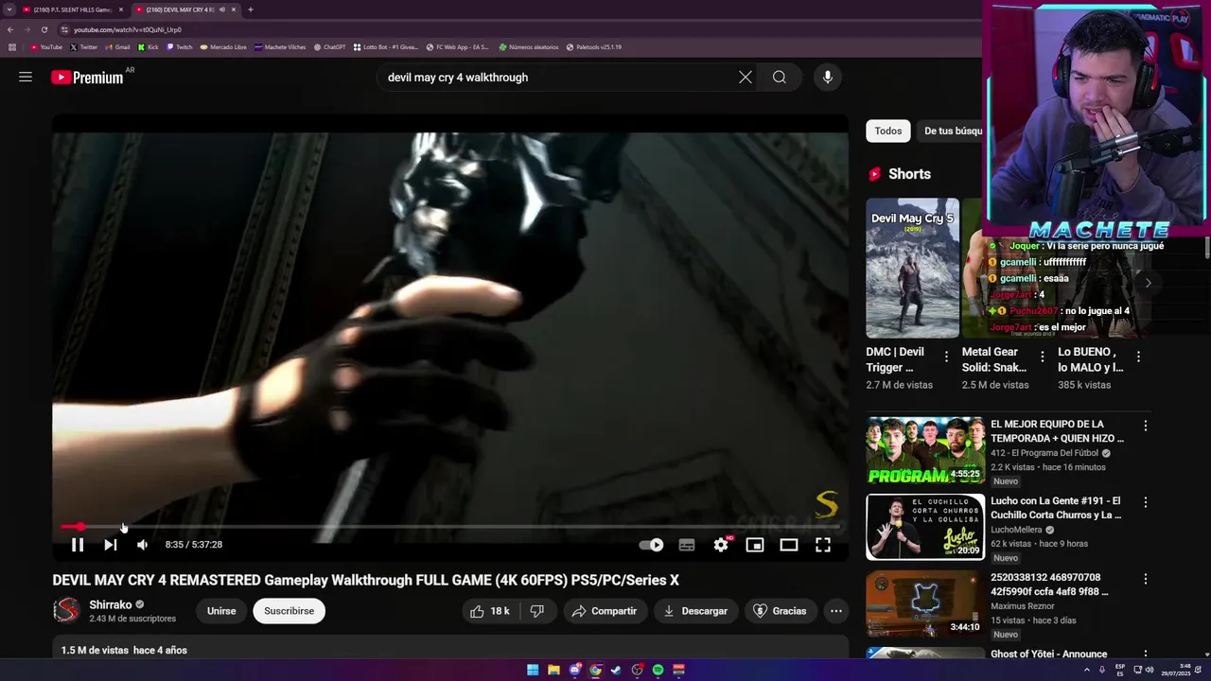1211x681 pixels.
Task: Mute the video player volume
Action: coord(142,545)
